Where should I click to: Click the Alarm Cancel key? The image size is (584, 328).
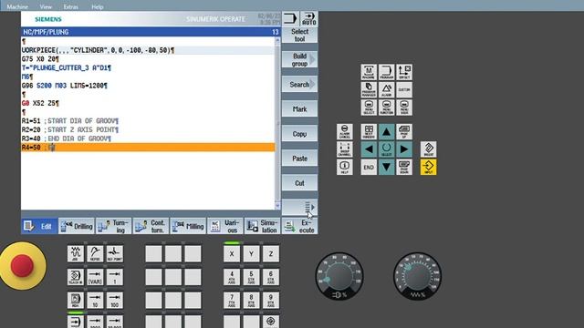(345, 131)
